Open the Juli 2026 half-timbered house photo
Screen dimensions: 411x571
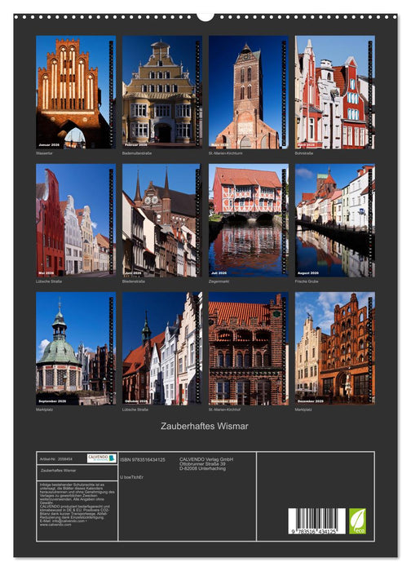coord(248,220)
